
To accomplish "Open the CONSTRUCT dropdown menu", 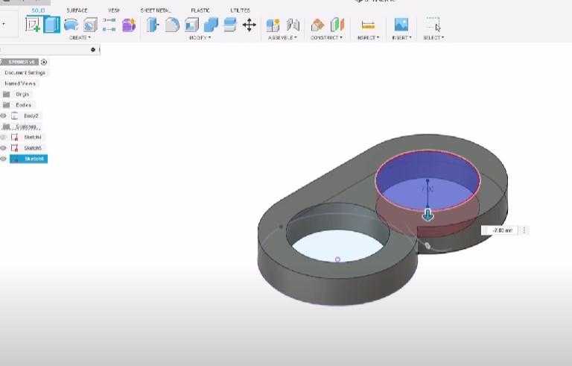I will pos(326,37).
